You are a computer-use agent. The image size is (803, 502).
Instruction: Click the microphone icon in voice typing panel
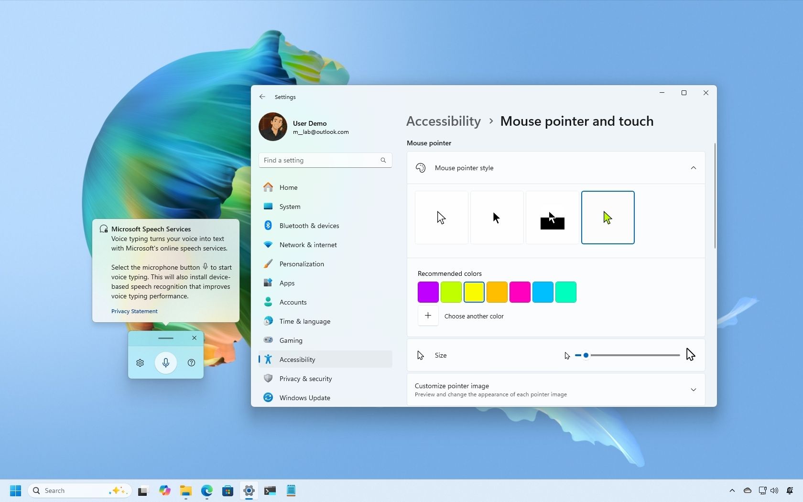(x=165, y=363)
